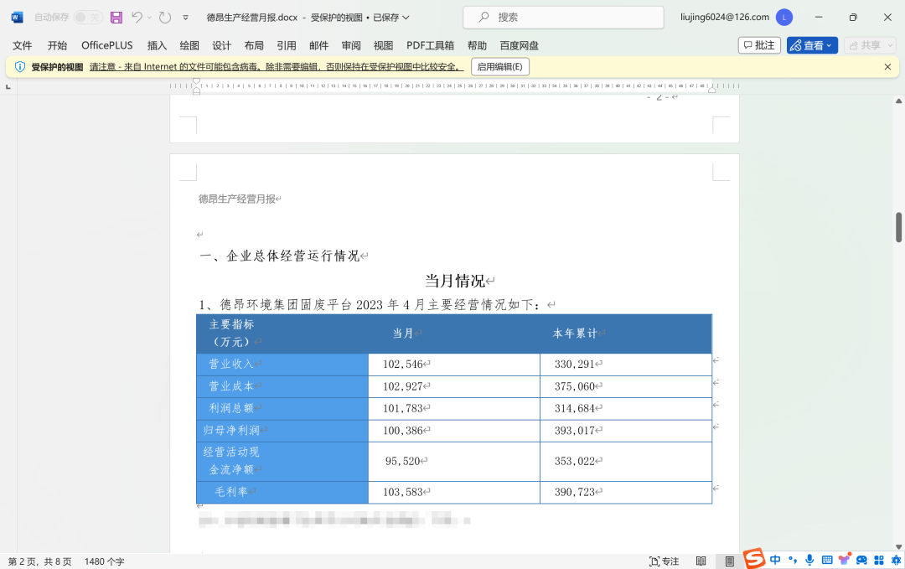
Task: Switch to Read Mode view icon
Action: pyautogui.click(x=701, y=561)
